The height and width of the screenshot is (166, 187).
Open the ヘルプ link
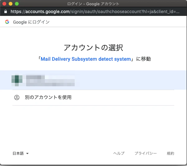(119, 153)
